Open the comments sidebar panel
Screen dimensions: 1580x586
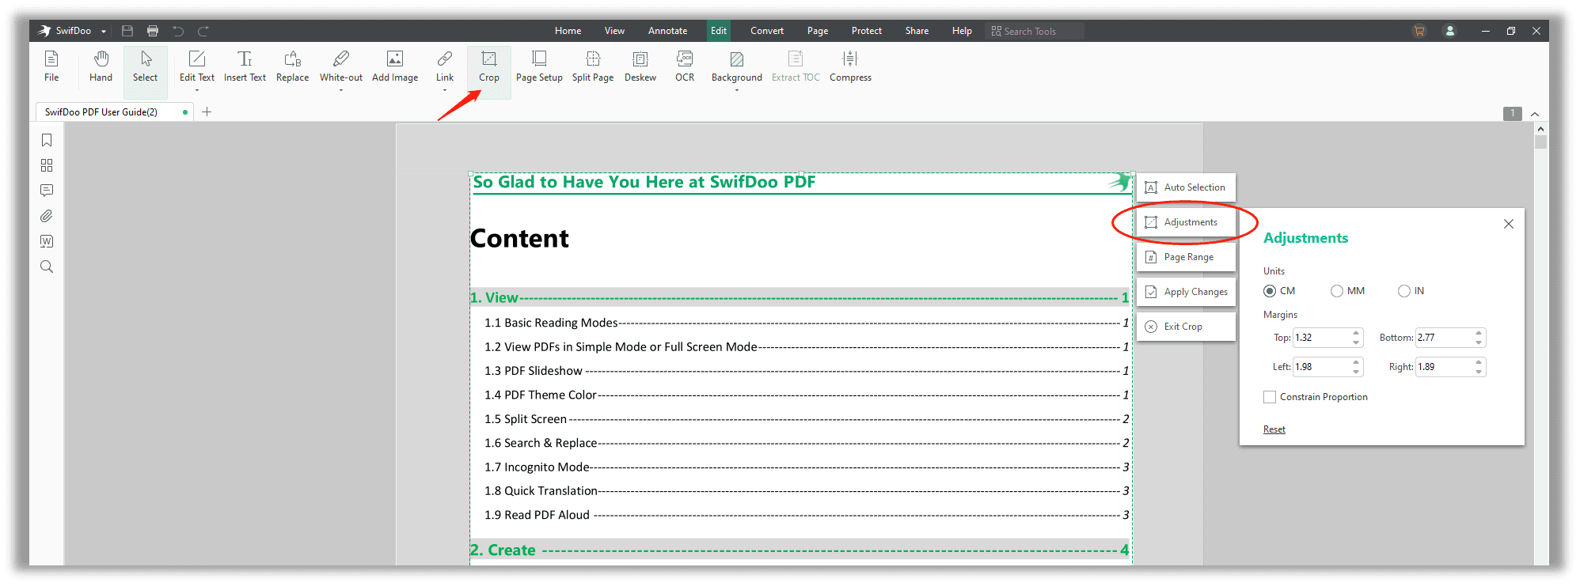pyautogui.click(x=47, y=191)
